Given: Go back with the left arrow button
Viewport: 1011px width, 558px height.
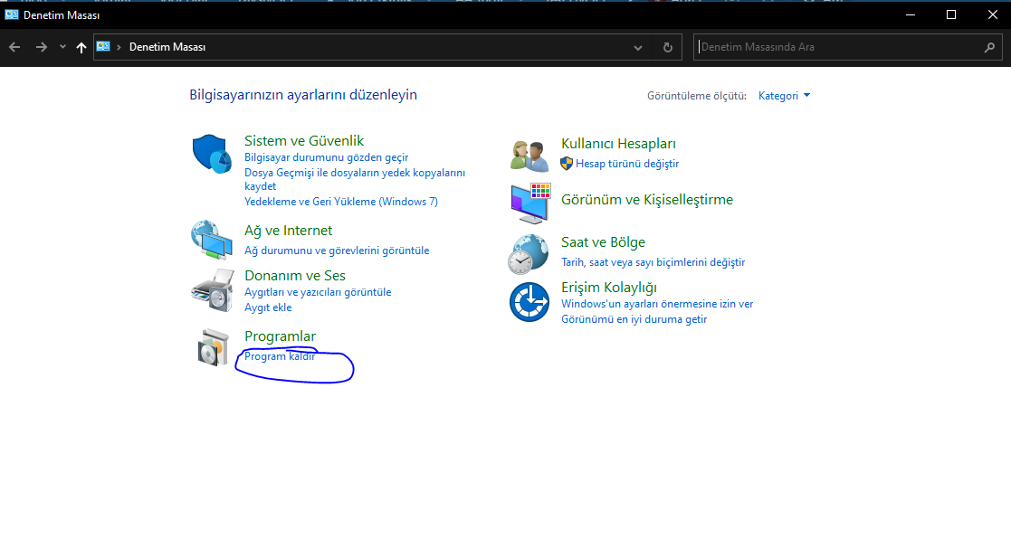Looking at the screenshot, I should pos(14,47).
